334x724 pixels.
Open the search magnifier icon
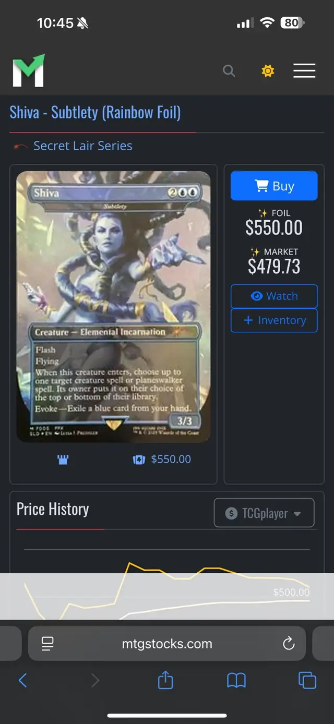(229, 71)
